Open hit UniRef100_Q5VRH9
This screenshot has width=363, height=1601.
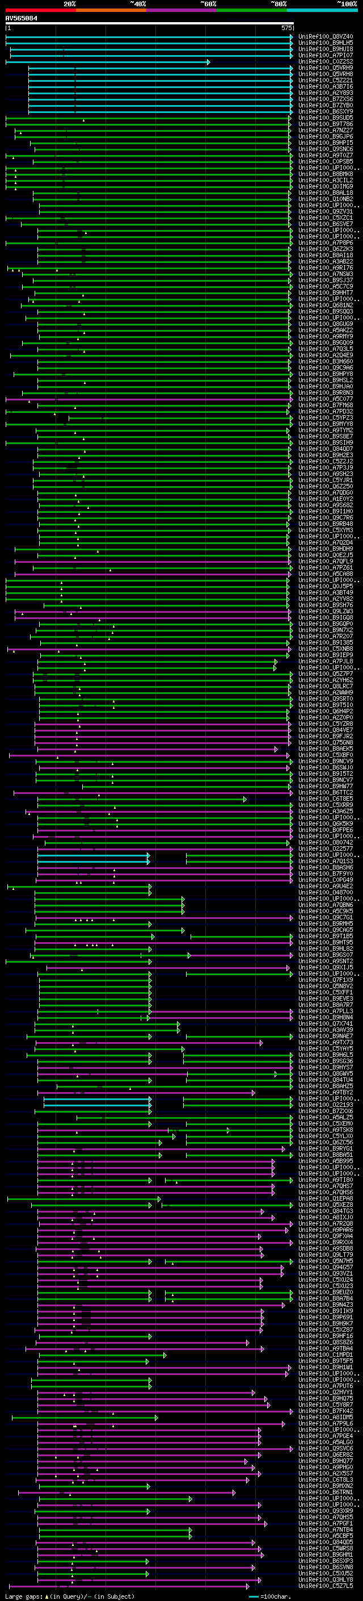coord(326,68)
